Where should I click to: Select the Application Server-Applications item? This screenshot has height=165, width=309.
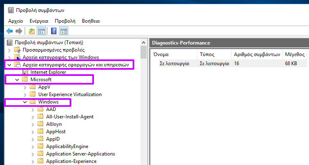pos(80,154)
